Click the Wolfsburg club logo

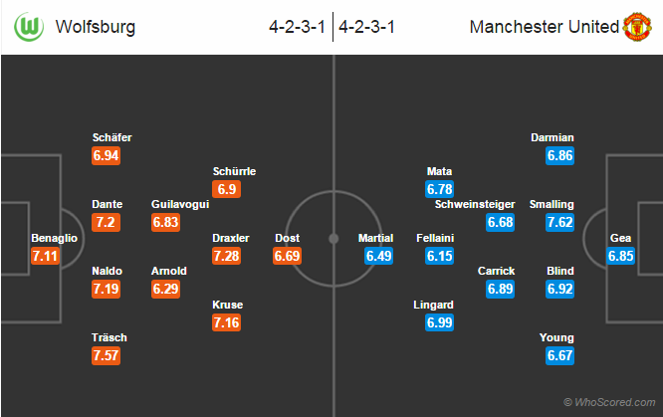click(x=29, y=28)
